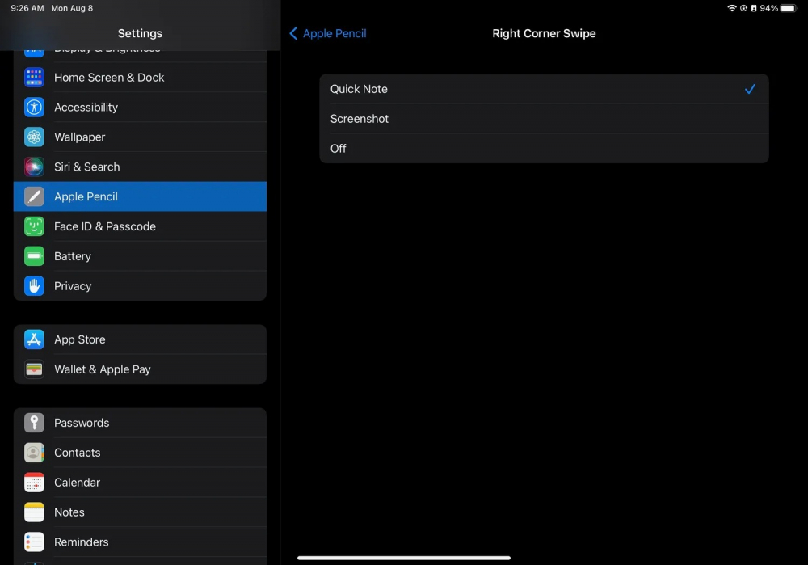This screenshot has width=808, height=565.
Task: Tap the Face ID & Passcode icon
Action: [34, 226]
